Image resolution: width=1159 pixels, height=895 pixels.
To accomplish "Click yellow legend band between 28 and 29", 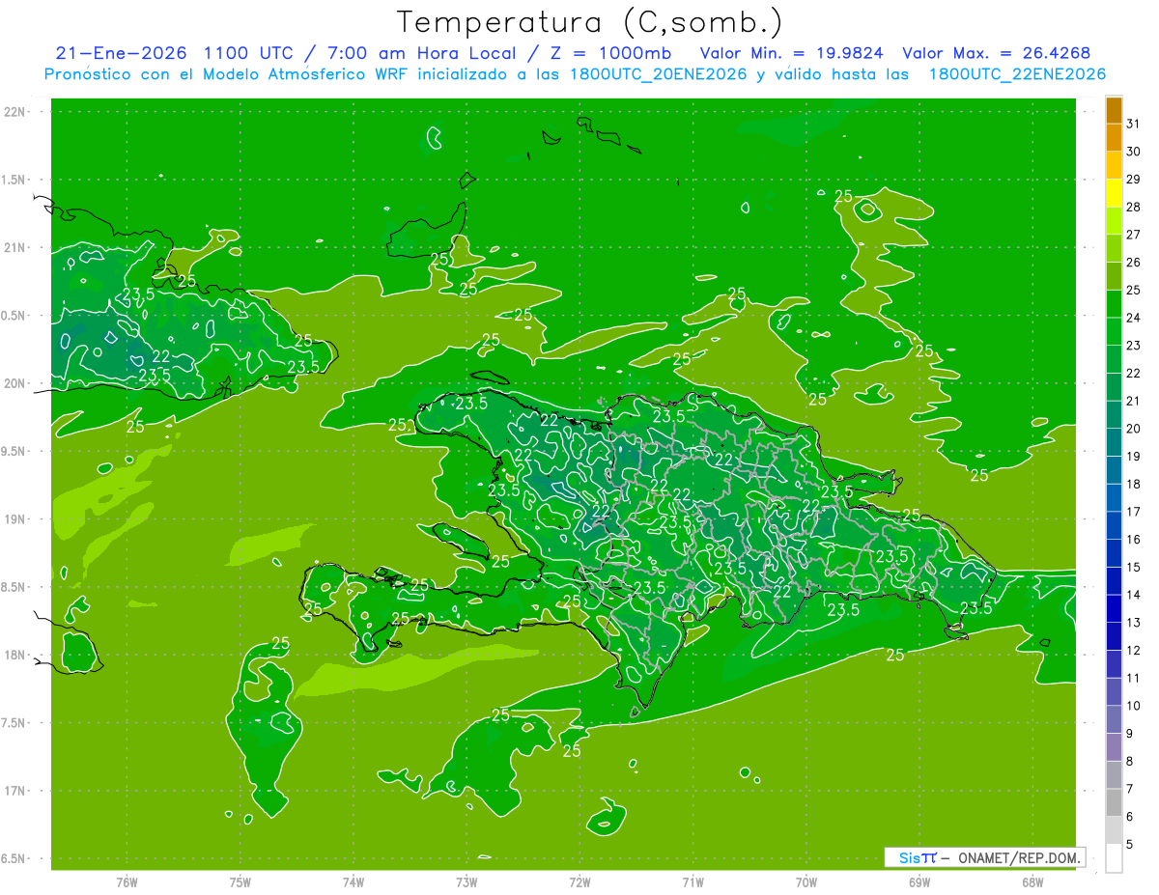I will 1114,192.
